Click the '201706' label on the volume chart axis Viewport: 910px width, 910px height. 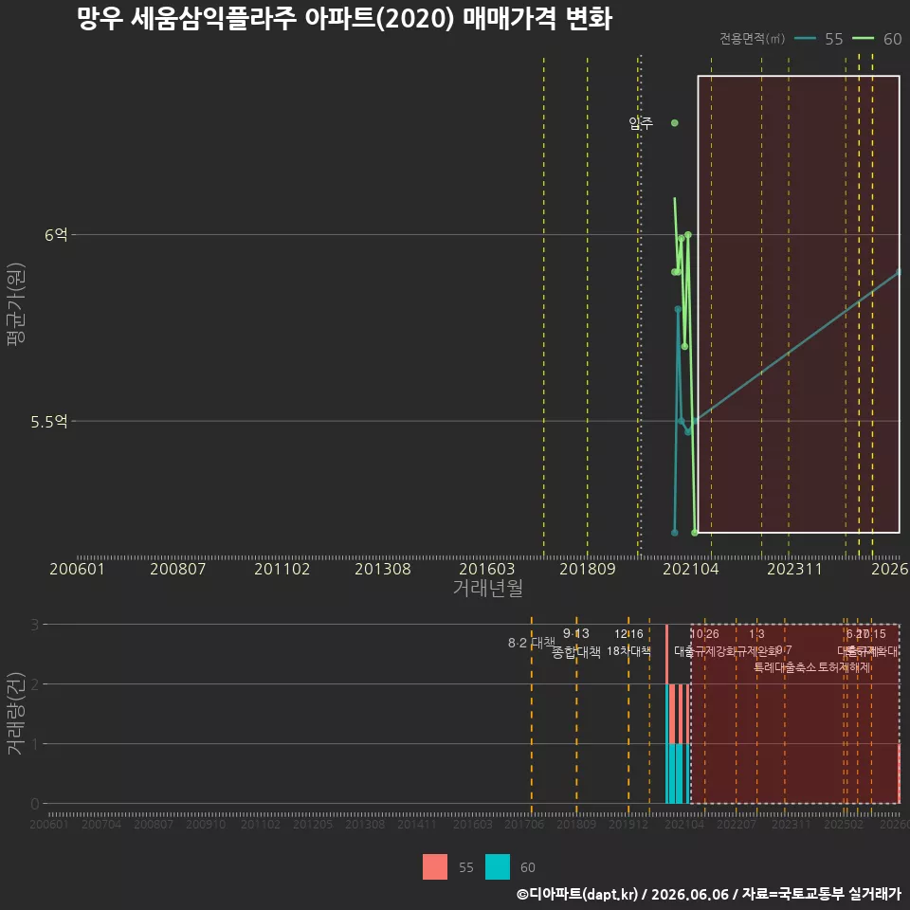(524, 824)
